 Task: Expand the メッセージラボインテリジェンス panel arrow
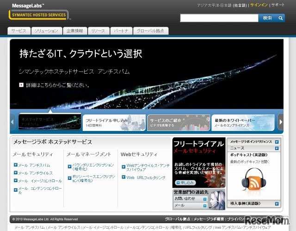277,142
